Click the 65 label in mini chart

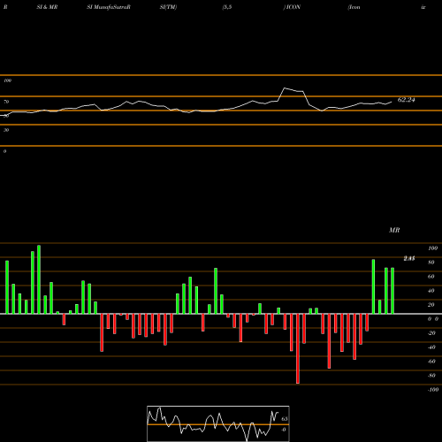tap(285, 419)
